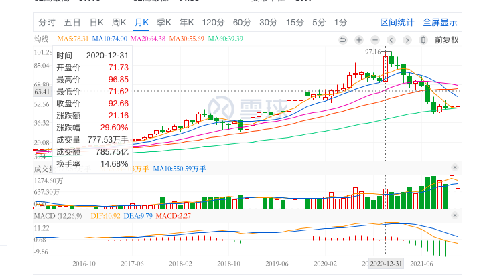Image resolution: width=481 pixels, height=275 pixels.
Task: Close the MACD indicator panel
Action: (x=455, y=215)
